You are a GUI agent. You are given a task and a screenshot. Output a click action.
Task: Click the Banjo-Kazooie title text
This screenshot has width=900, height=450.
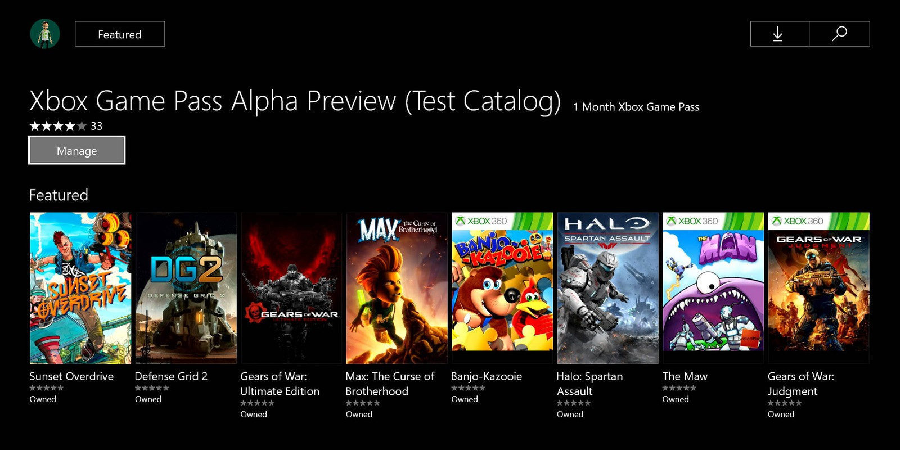tap(487, 376)
